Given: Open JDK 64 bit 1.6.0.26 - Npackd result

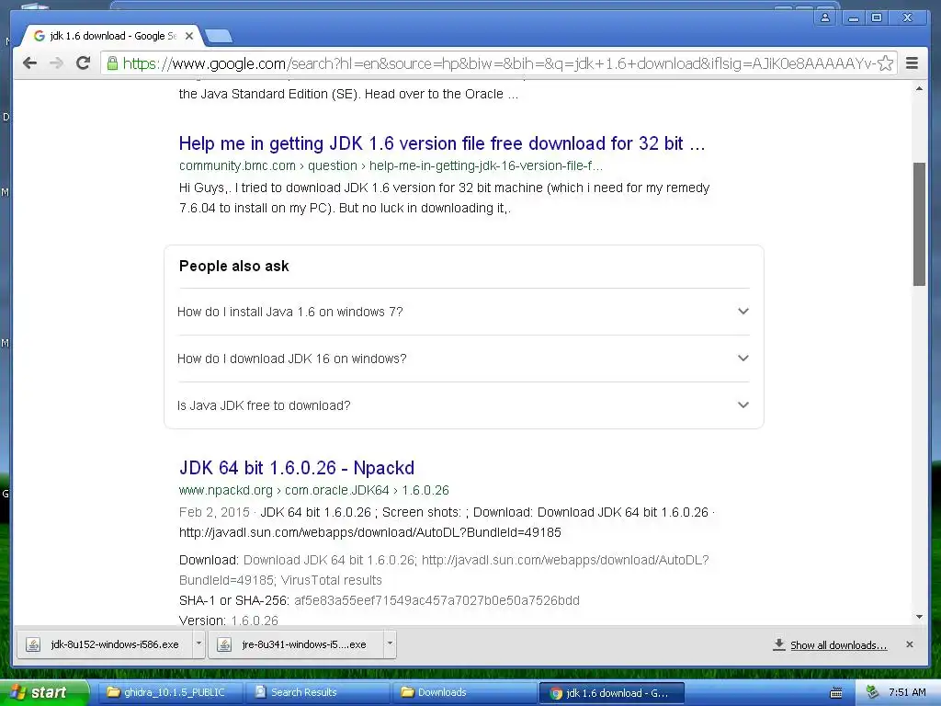Looking at the screenshot, I should click(x=297, y=468).
